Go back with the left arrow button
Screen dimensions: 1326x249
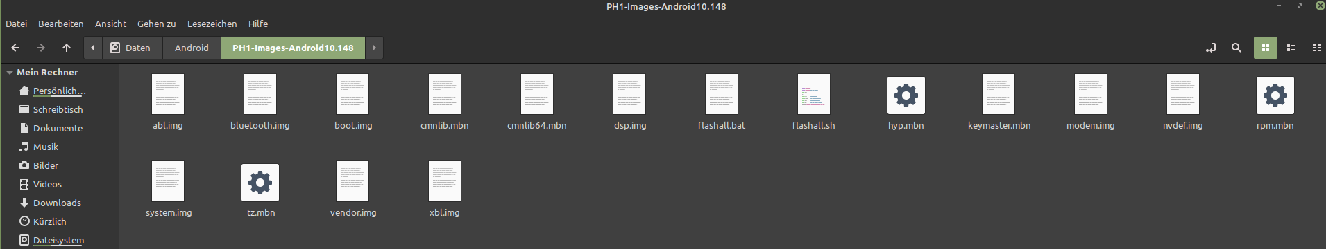15,48
